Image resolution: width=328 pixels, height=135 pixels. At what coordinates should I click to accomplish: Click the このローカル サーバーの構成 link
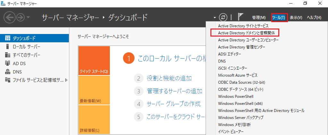coord(172,59)
